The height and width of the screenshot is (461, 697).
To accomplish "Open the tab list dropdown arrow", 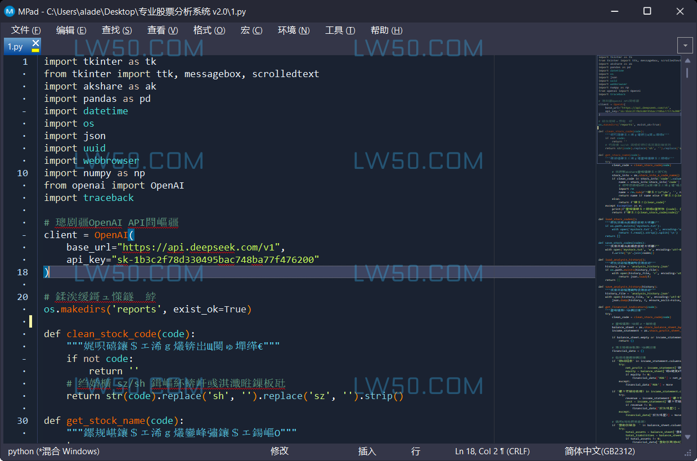I will coord(685,46).
